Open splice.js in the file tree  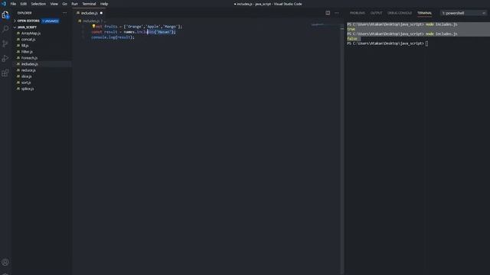coord(28,89)
